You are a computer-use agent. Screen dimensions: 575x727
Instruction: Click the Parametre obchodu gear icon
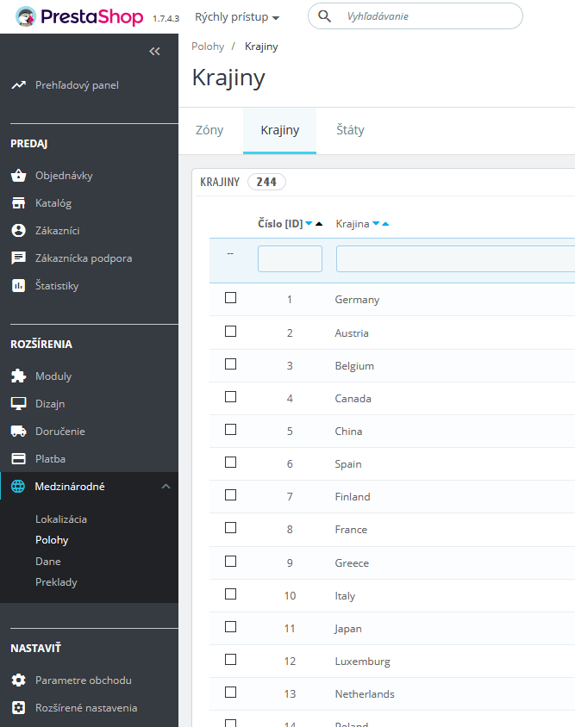pos(19,680)
